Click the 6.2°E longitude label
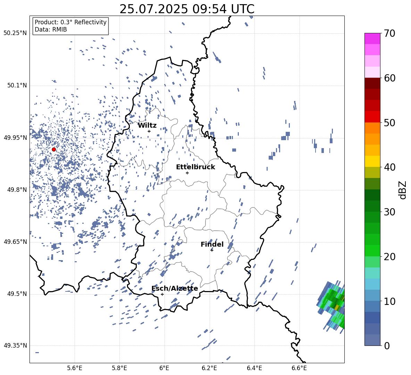The width and height of the screenshot is (411, 375). [209, 368]
